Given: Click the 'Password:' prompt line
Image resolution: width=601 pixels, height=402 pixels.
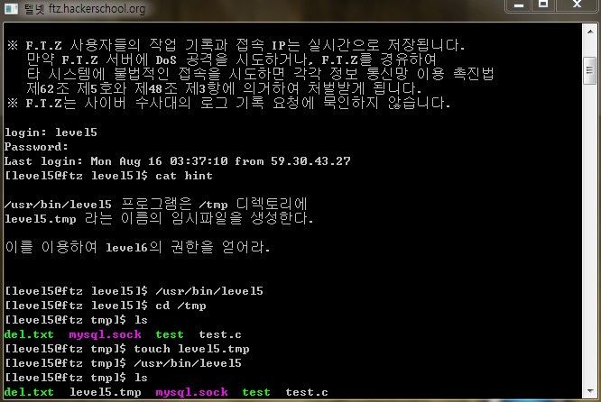Looking at the screenshot, I should pyautogui.click(x=36, y=147).
